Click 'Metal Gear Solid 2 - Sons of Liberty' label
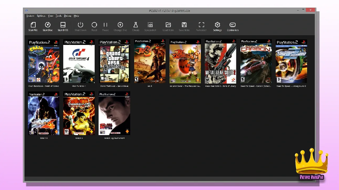The width and height of the screenshot is (339, 190). (220, 86)
